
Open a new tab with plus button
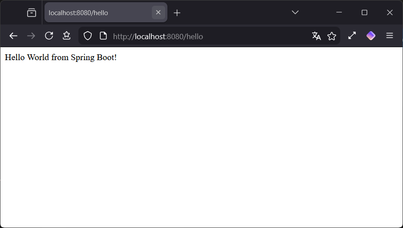tap(177, 12)
